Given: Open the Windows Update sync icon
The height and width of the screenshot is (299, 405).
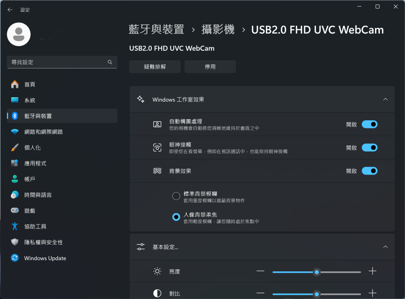Looking at the screenshot, I should 15,258.
